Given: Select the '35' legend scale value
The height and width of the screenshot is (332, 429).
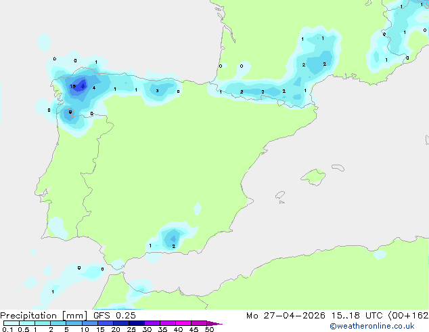Looking at the screenshot, I should tap(163, 329).
